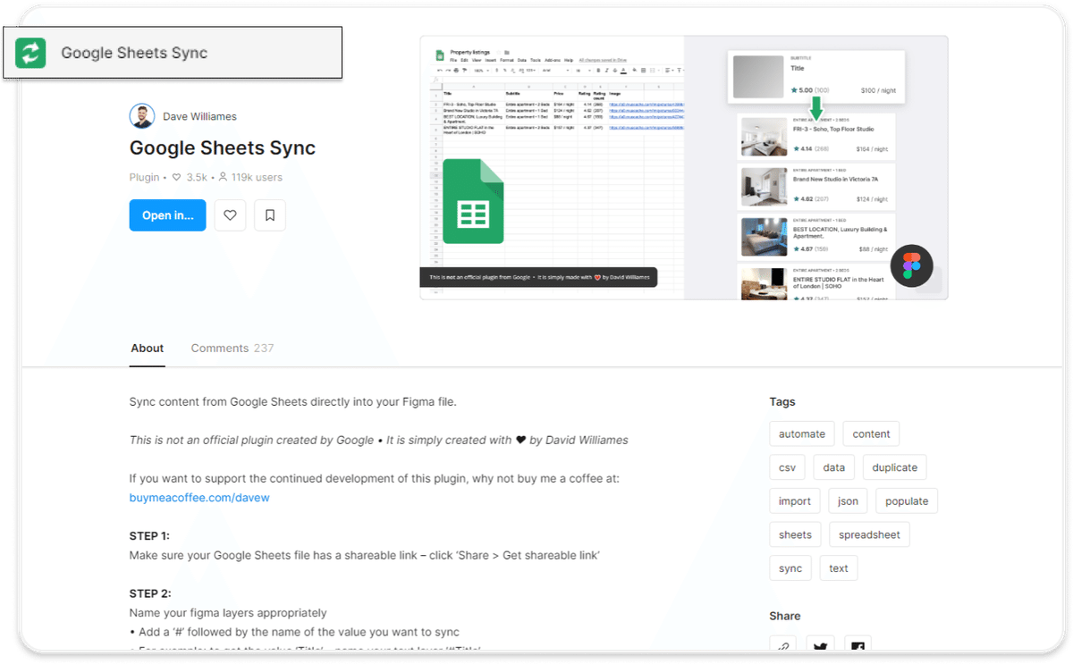Select the import tag

click(x=795, y=501)
